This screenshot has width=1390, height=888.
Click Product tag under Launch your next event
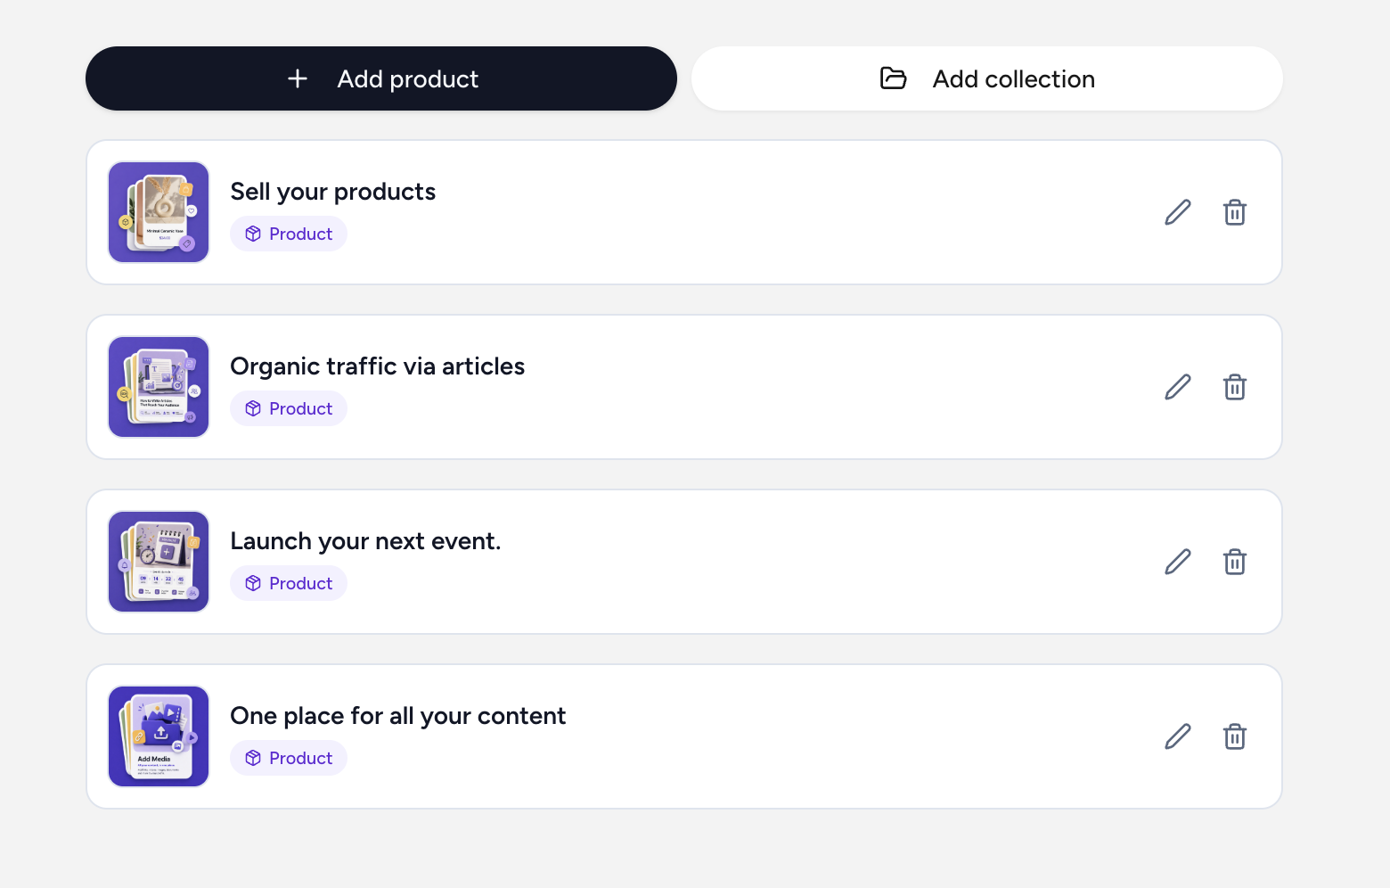click(x=289, y=583)
